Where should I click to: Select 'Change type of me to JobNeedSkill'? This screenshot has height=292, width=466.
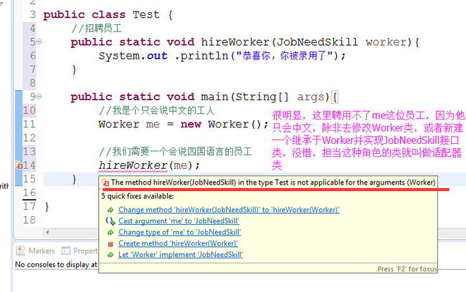179,232
